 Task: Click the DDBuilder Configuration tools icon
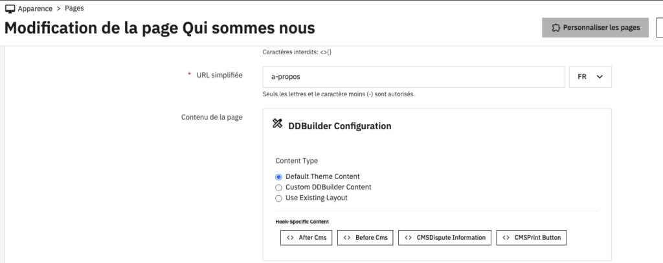pyautogui.click(x=278, y=123)
